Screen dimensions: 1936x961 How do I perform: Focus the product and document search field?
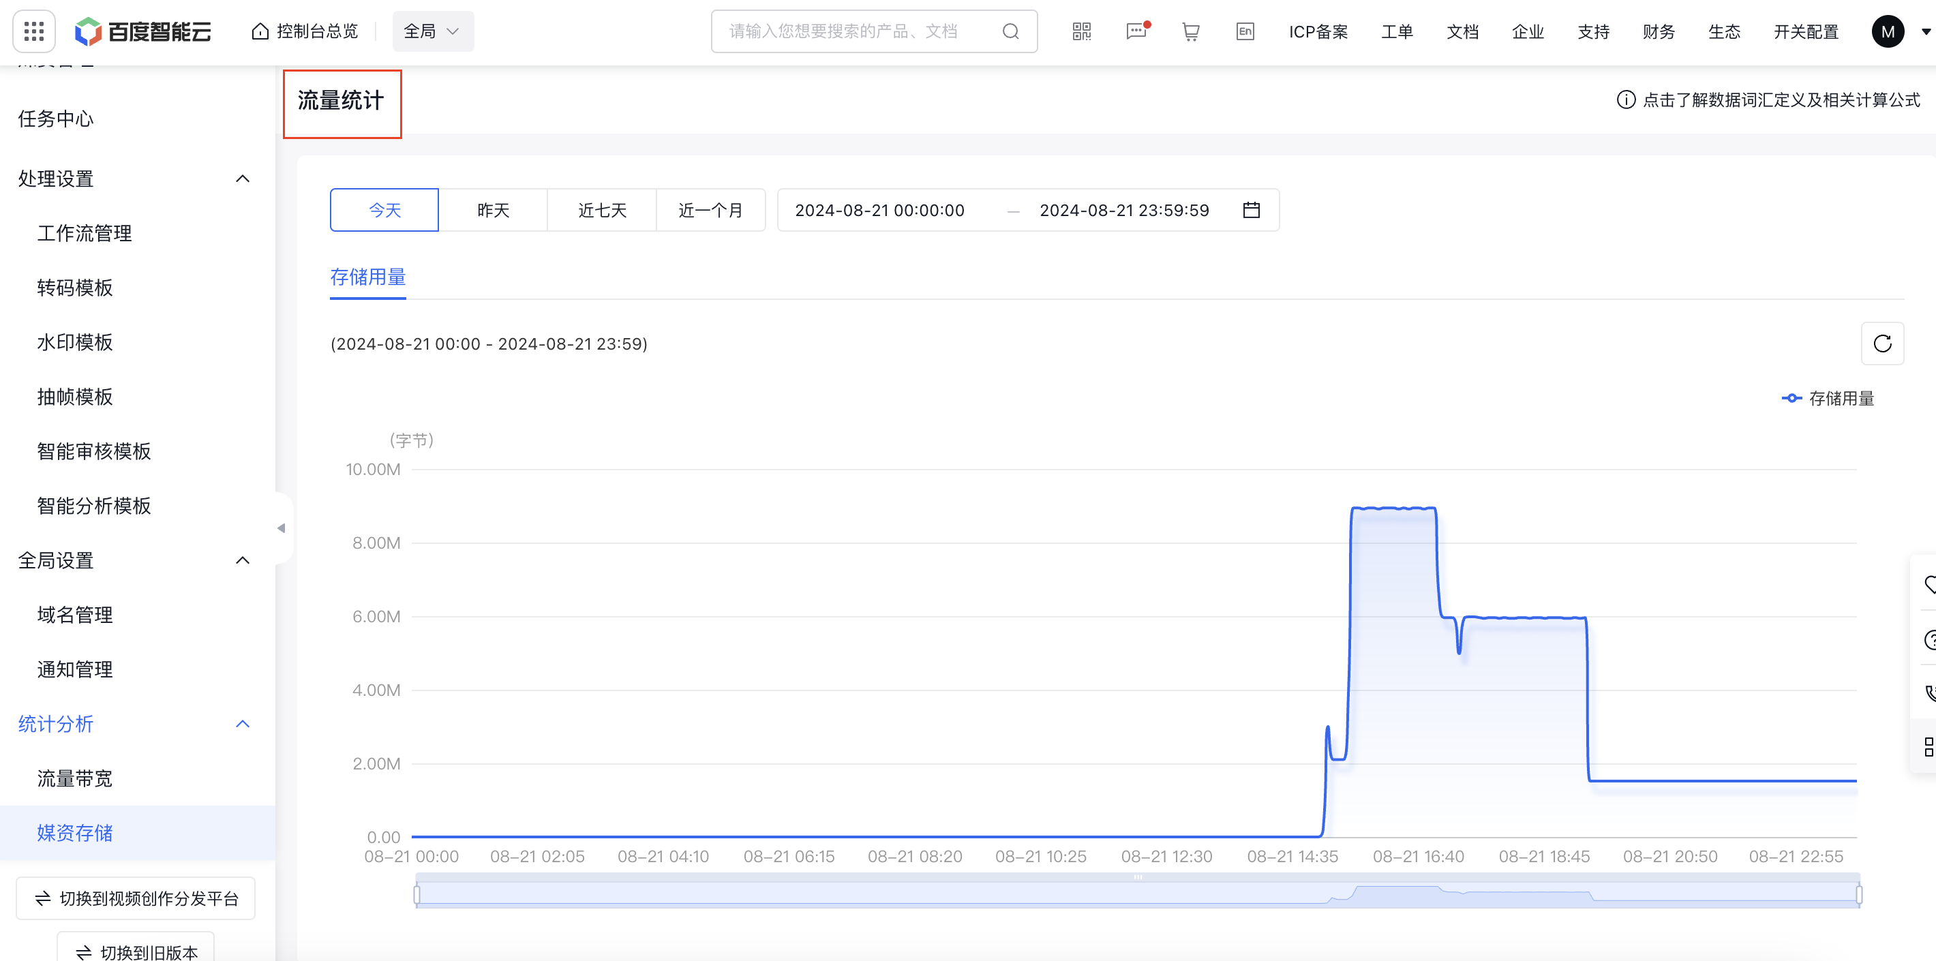point(873,31)
